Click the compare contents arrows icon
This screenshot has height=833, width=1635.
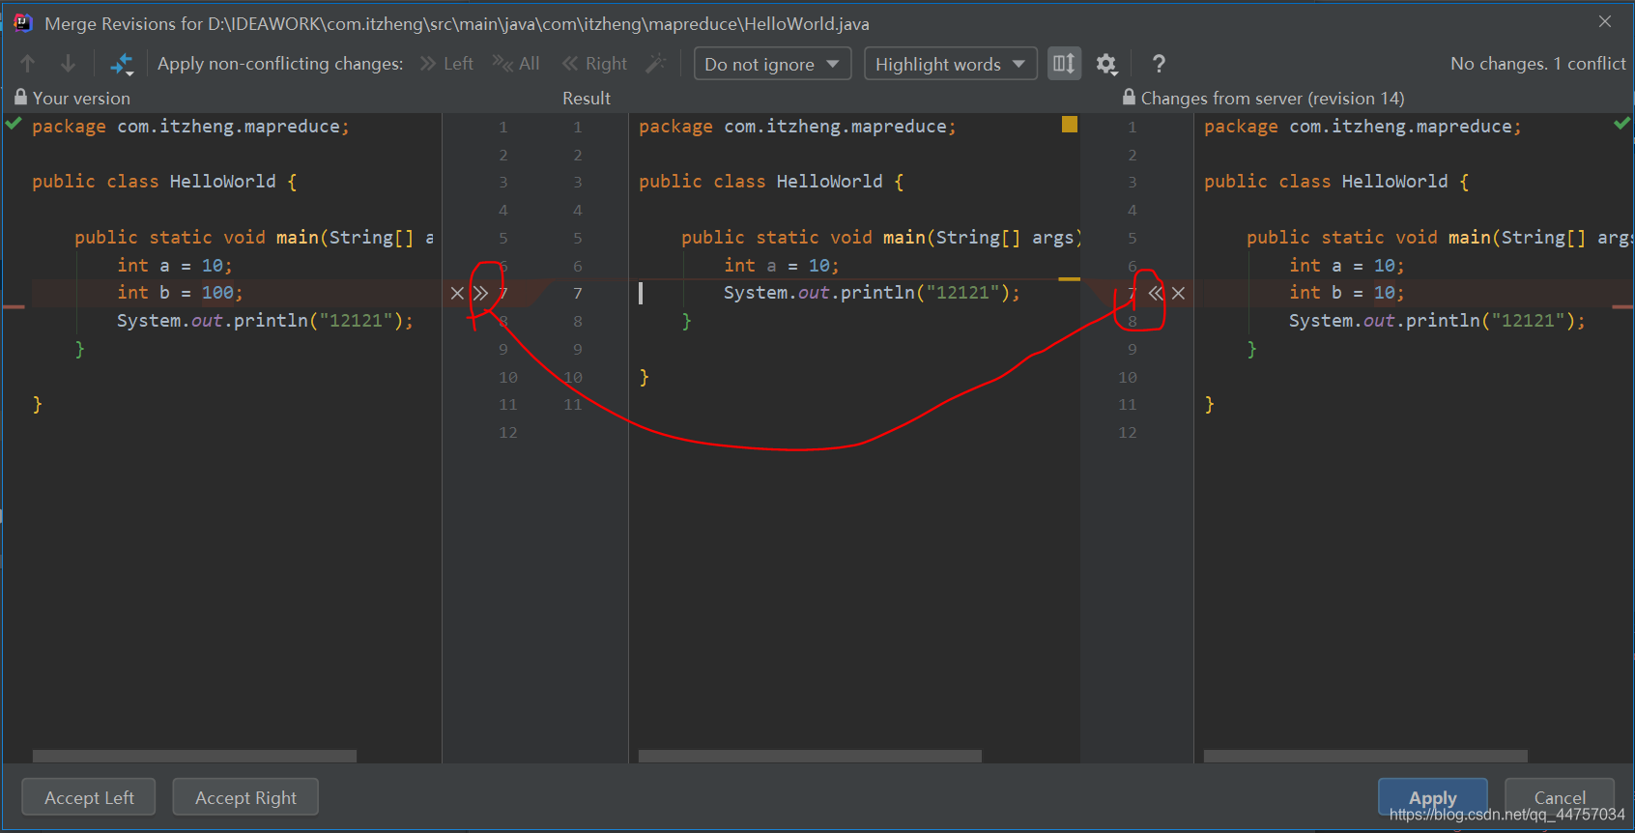[x=122, y=64]
